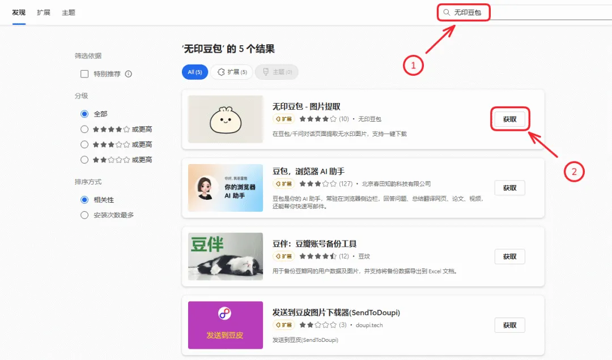Click the 扩展 badge under 豆伴
612x360 pixels.
click(x=284, y=256)
